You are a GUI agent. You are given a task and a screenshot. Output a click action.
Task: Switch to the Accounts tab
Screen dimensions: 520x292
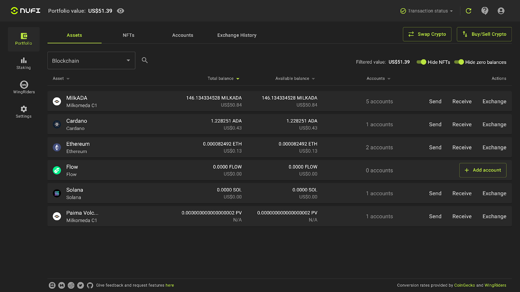(183, 35)
